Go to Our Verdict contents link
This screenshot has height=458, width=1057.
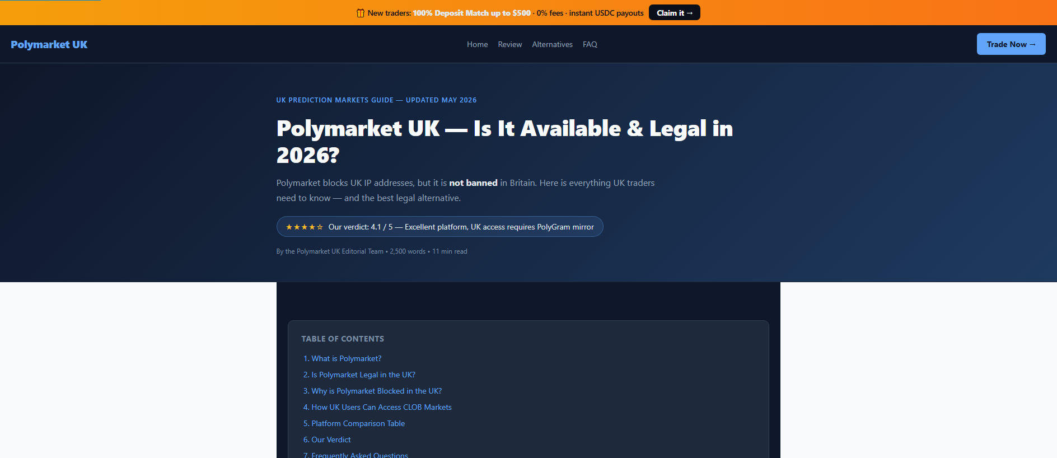[331, 440]
